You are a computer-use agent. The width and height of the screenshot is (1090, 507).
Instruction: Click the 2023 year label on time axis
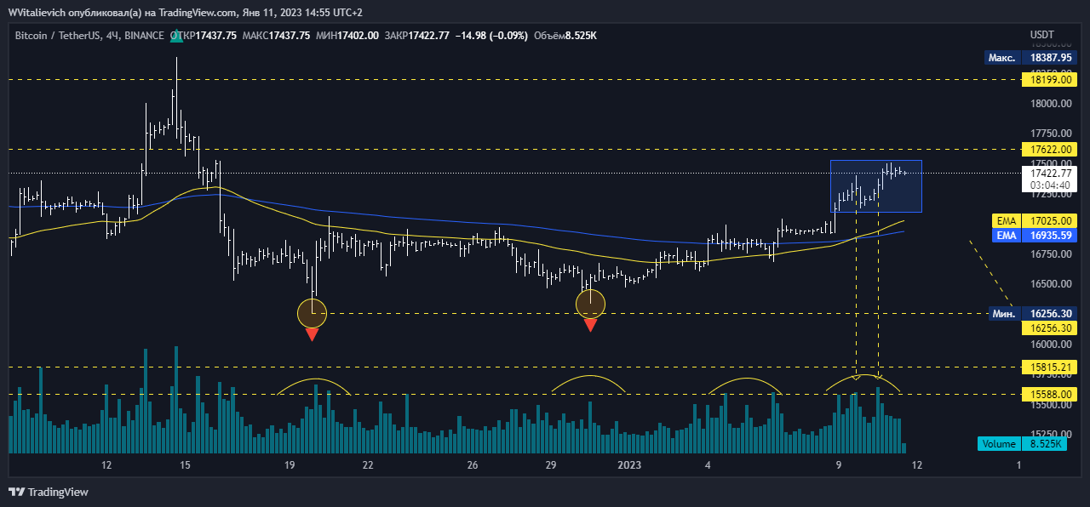coord(629,465)
